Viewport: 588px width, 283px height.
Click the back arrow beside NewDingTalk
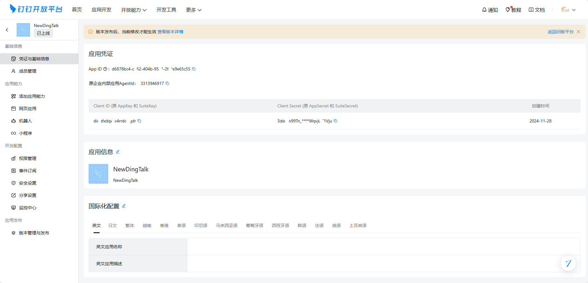(x=7, y=30)
